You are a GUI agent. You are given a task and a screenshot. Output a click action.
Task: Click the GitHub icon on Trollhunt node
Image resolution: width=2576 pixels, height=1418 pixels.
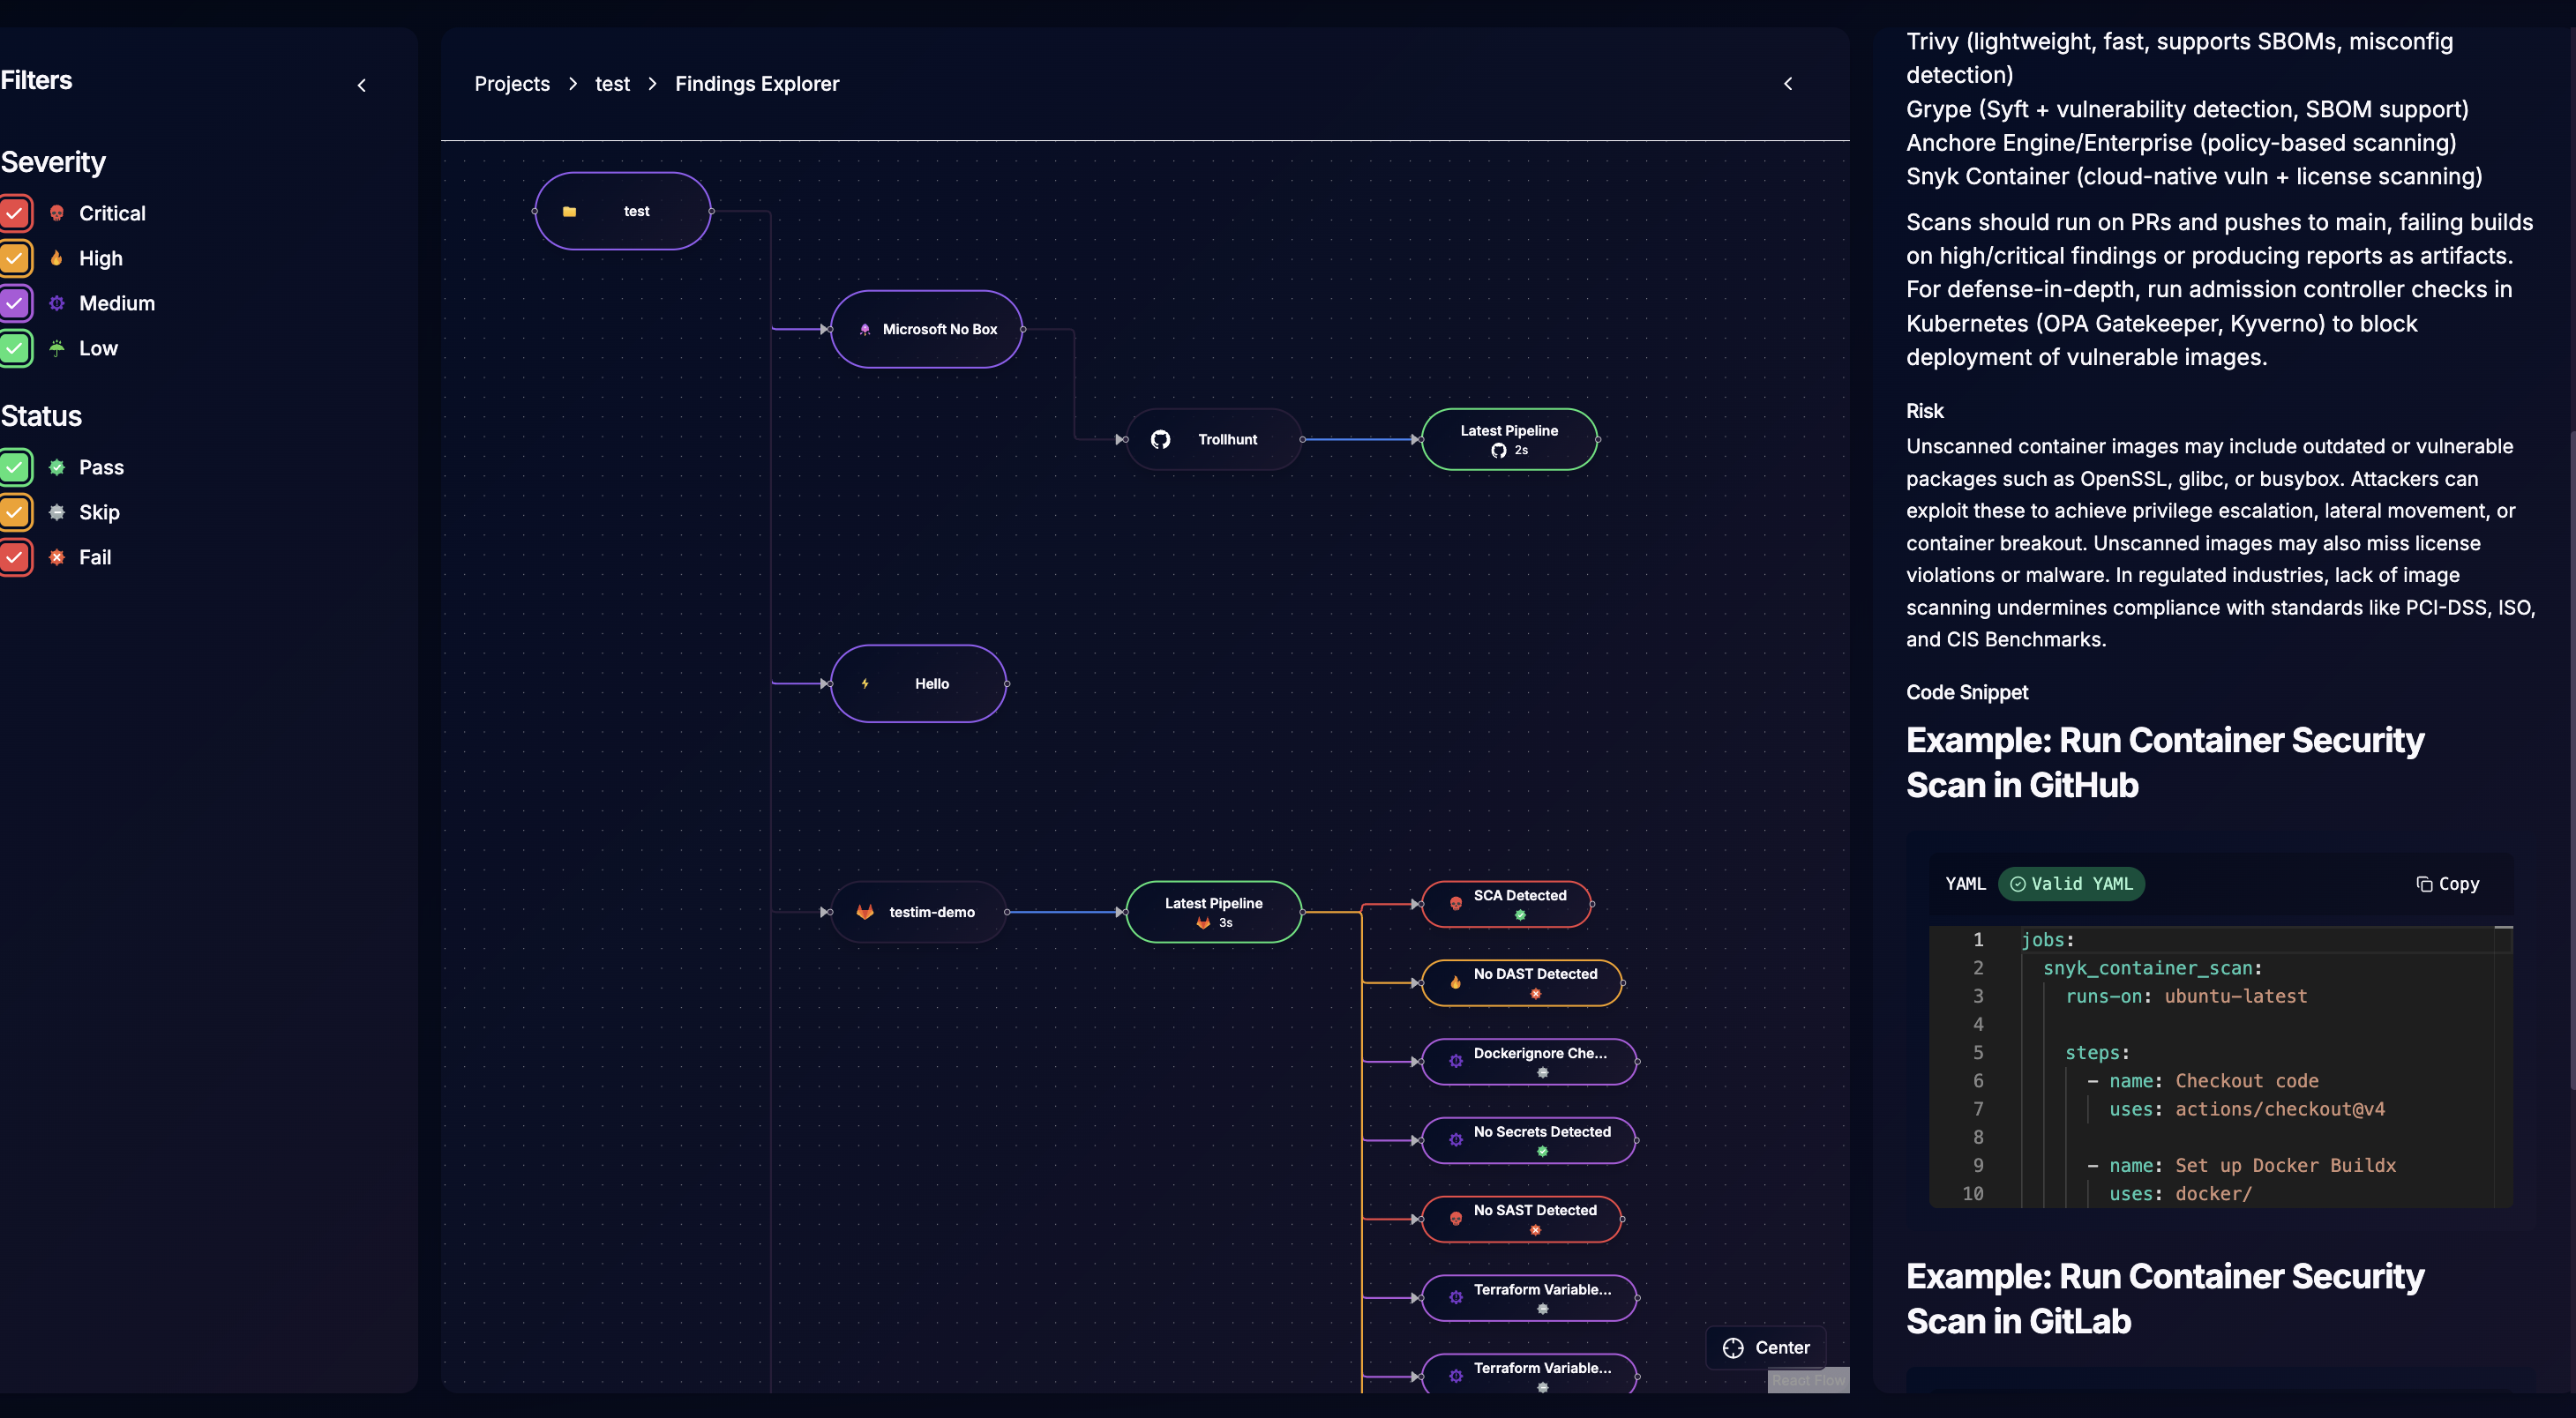[x=1160, y=438]
